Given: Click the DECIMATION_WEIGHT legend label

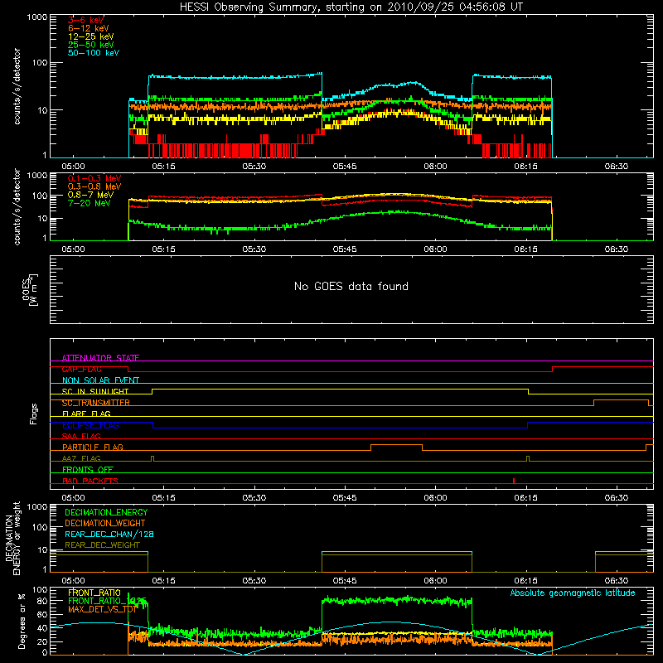Looking at the screenshot, I should click(x=105, y=523).
